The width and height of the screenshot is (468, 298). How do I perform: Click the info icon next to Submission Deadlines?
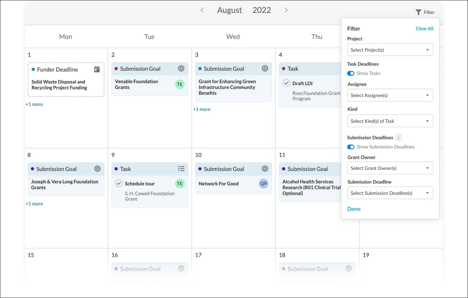399,137
